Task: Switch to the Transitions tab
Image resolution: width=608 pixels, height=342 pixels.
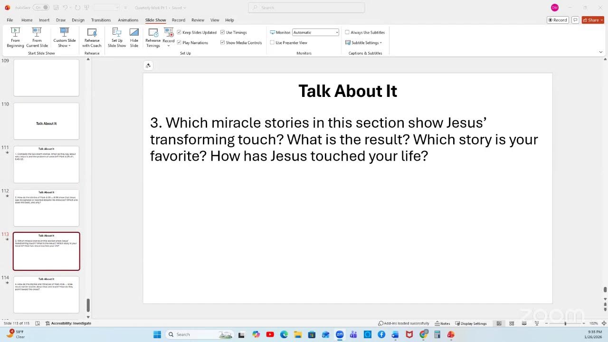Action: pyautogui.click(x=101, y=20)
